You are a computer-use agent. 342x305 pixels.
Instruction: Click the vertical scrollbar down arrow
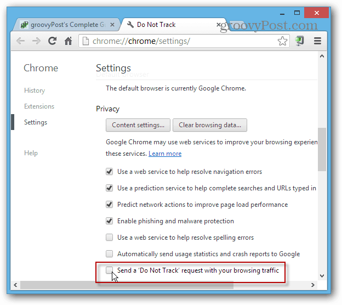pos(322,276)
